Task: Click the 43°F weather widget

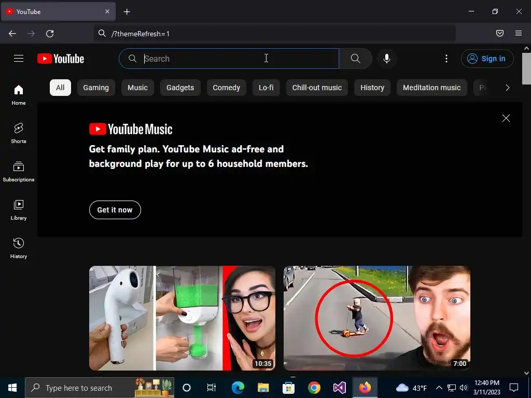Action: [411, 388]
